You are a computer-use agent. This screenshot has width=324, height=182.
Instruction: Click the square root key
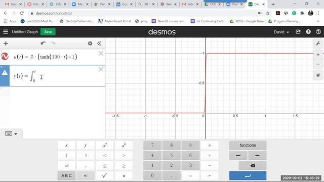point(105,175)
